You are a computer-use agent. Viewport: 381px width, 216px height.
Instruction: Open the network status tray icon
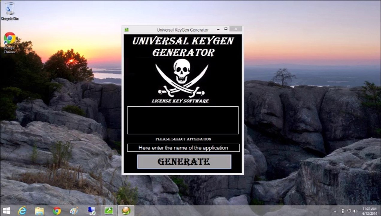tap(349, 211)
